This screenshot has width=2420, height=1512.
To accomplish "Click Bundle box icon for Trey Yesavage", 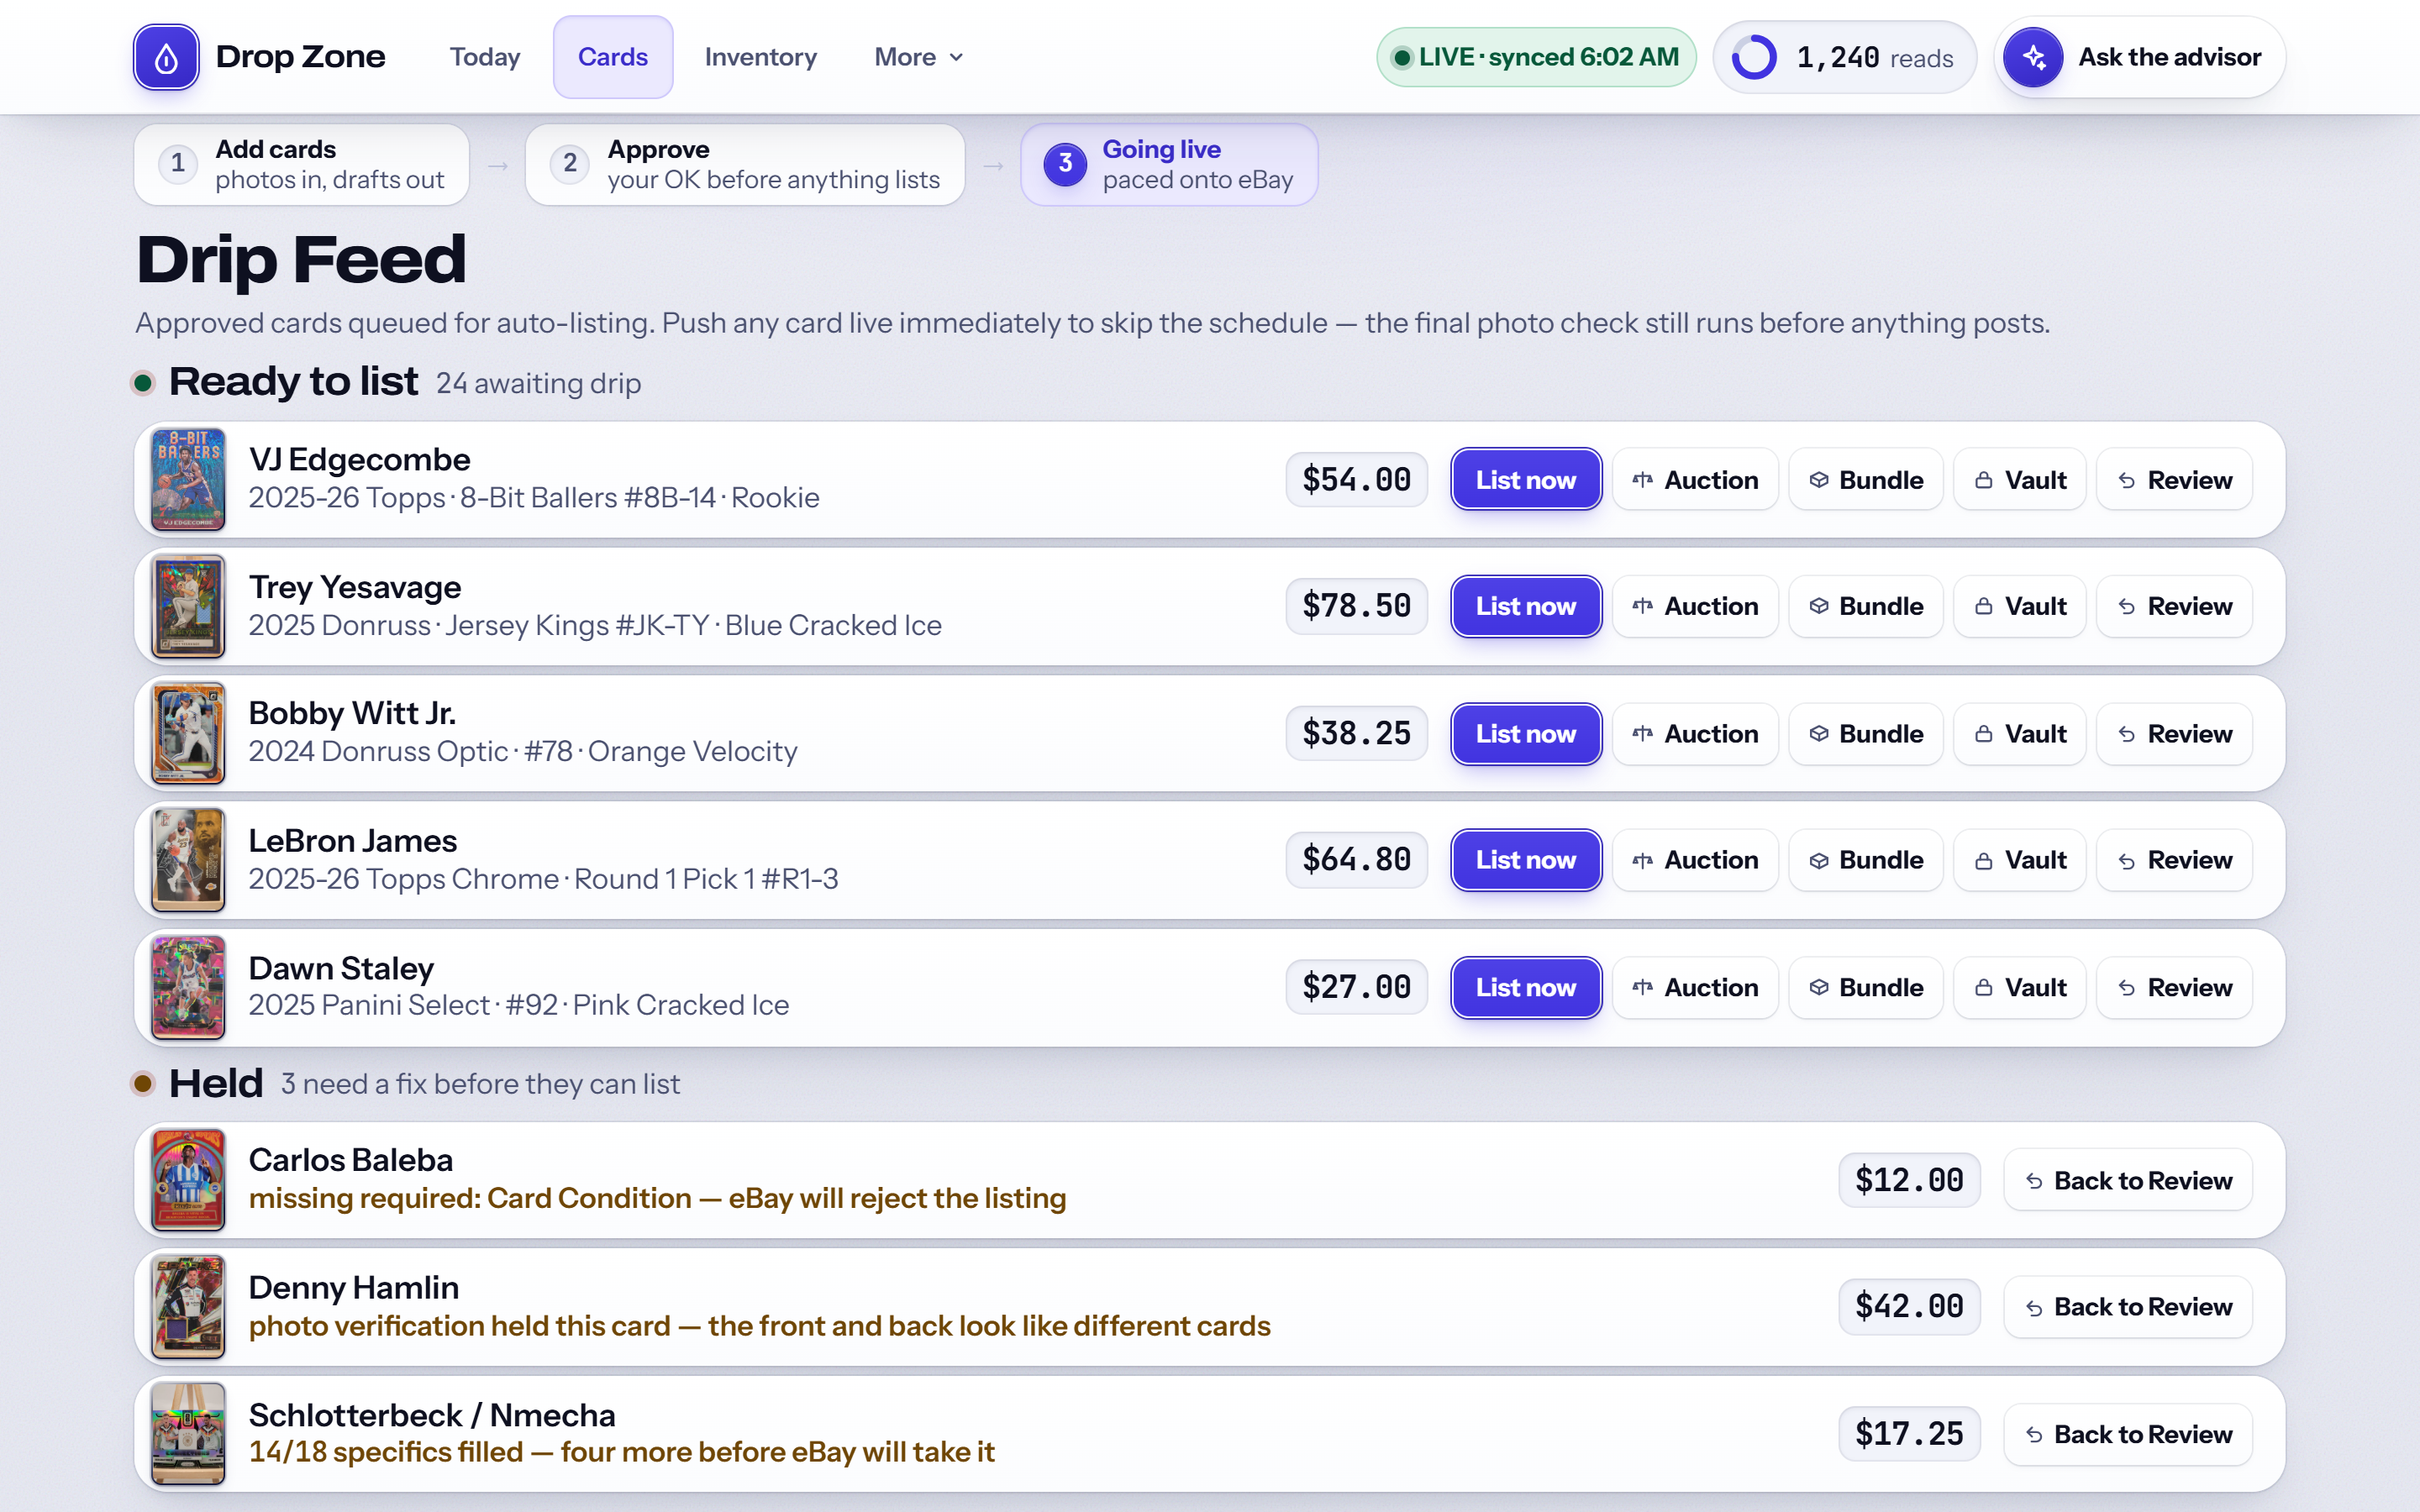I will pos(1819,606).
